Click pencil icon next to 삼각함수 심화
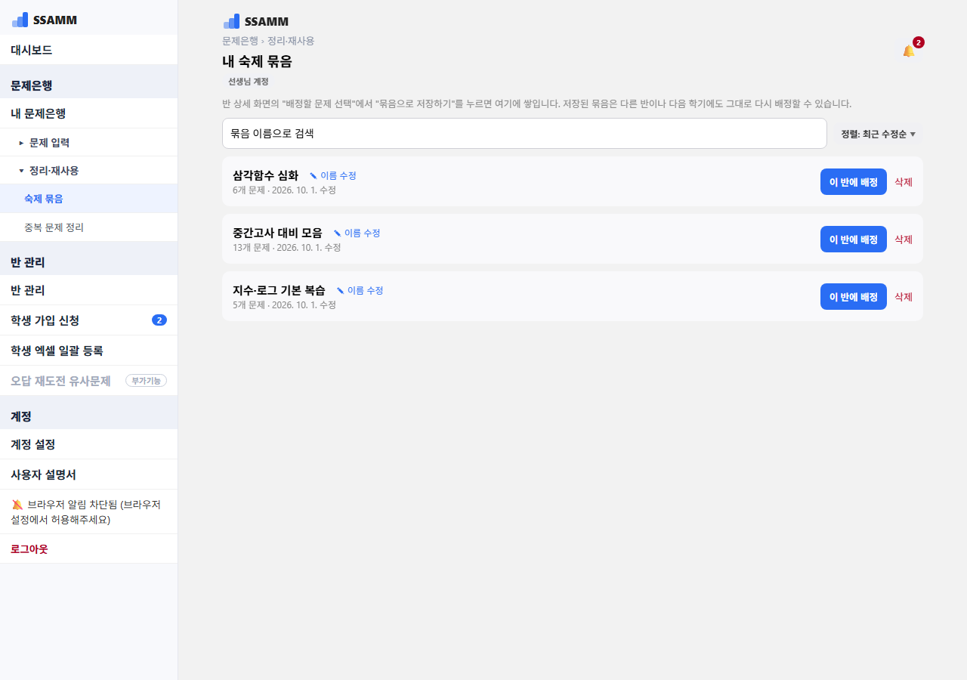The image size is (967, 680). click(314, 175)
